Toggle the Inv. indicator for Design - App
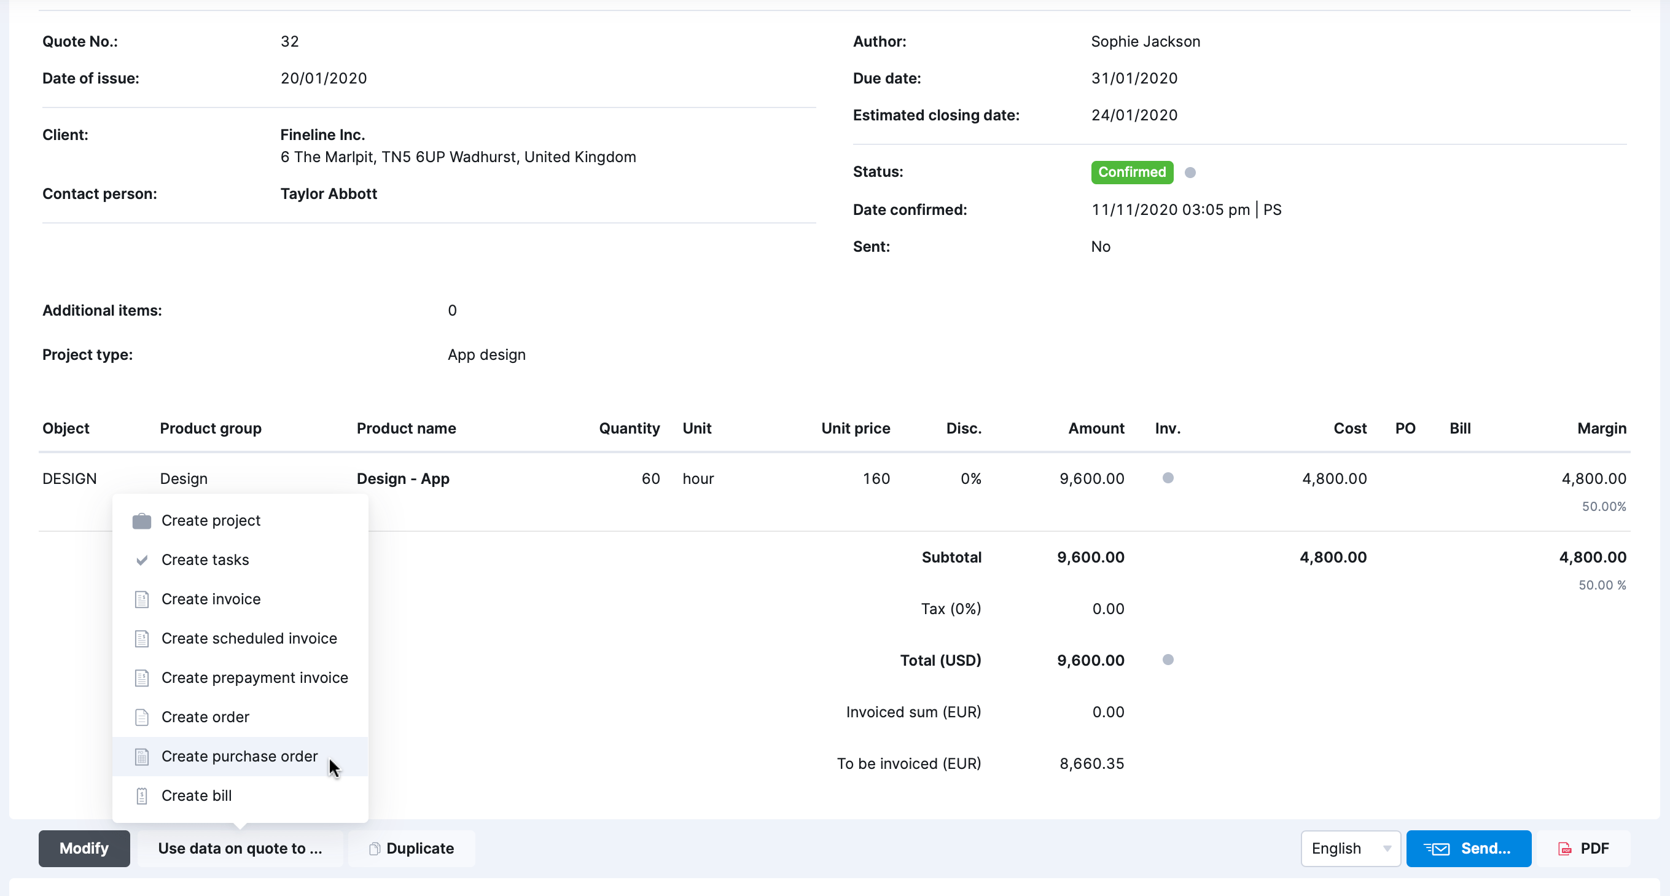The image size is (1670, 896). (x=1168, y=478)
